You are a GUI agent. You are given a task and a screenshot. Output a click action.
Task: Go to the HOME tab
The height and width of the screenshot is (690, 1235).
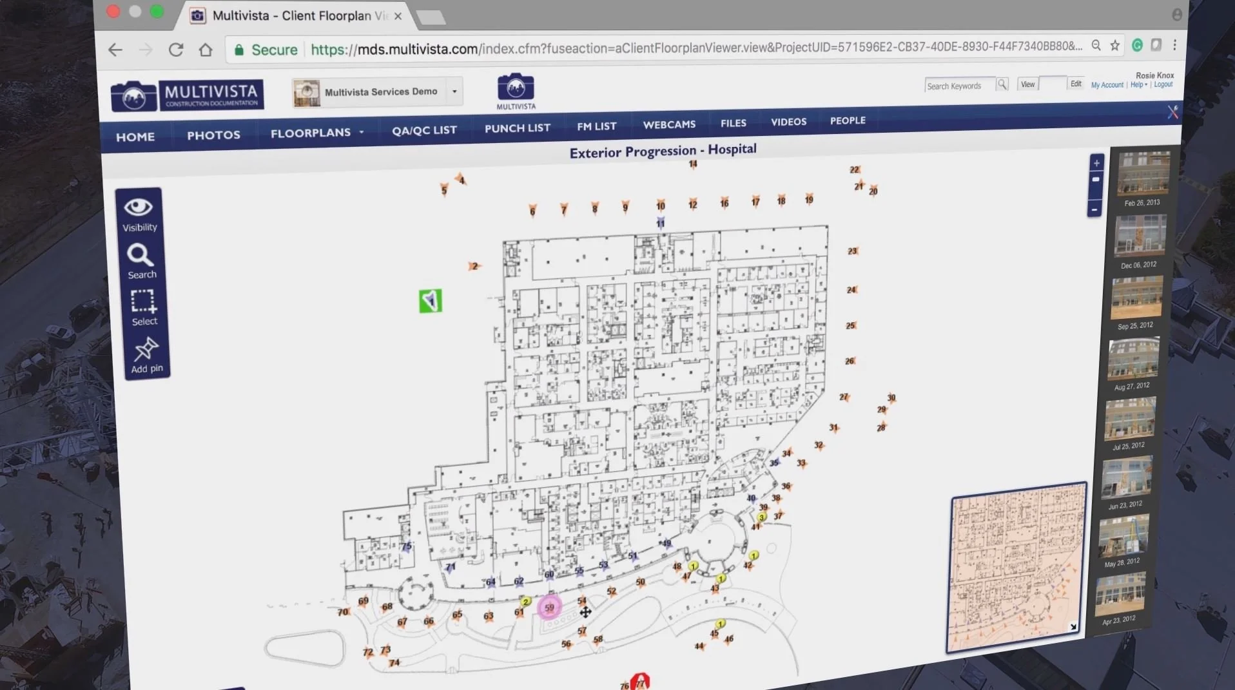tap(135, 137)
